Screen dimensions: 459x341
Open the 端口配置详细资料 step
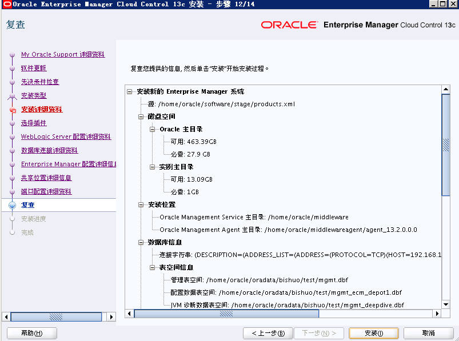pos(46,191)
